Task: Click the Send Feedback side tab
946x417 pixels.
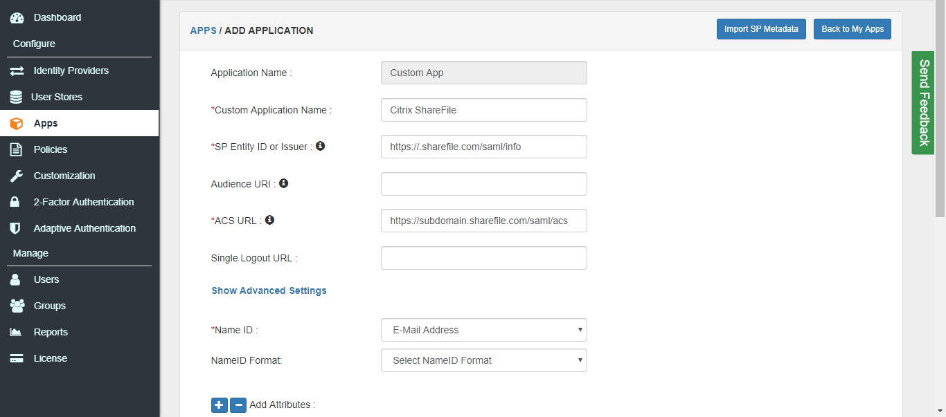Action: (x=923, y=102)
